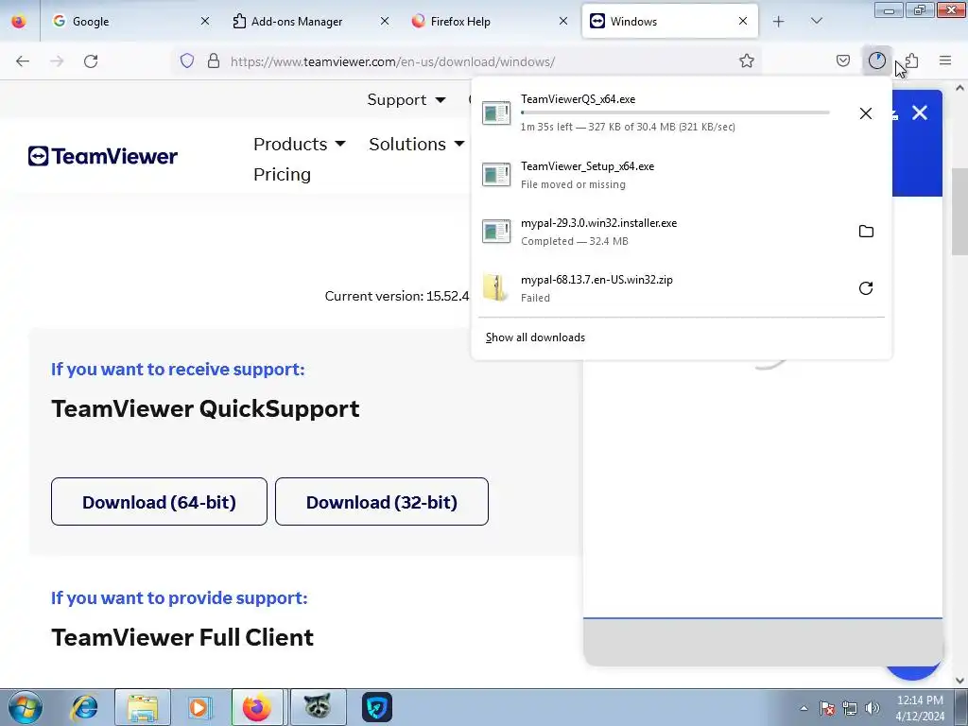Select TeamViewer_Setup_x64.exe download entry
The image size is (968, 726).
681,175
